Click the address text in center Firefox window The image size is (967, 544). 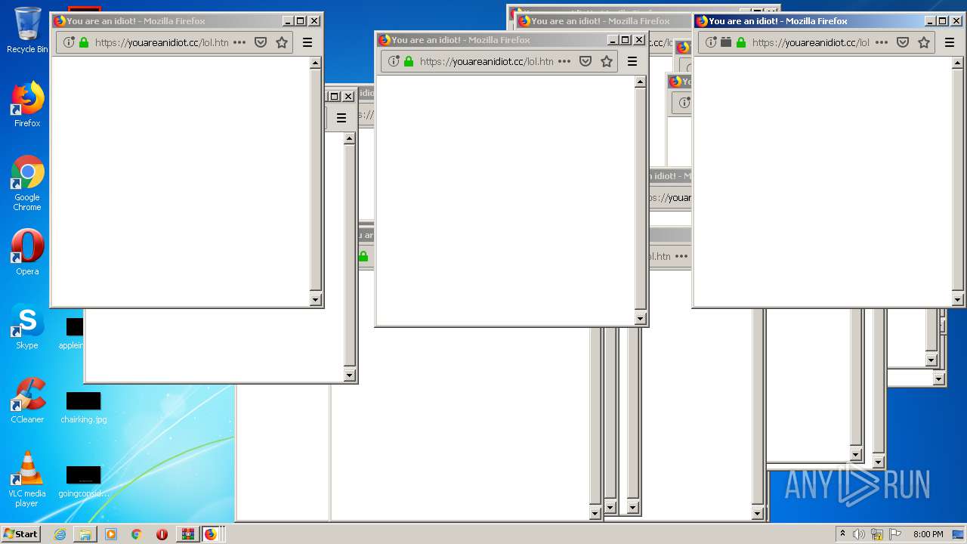[x=487, y=61]
